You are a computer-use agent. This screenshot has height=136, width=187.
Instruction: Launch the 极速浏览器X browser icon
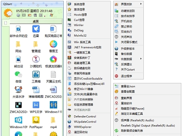(53, 59)
